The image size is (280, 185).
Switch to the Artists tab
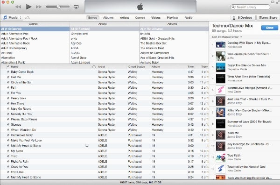pos(124,17)
